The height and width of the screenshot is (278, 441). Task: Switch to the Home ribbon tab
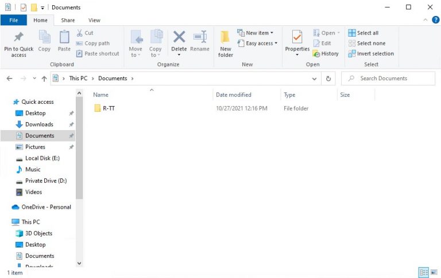(41, 20)
